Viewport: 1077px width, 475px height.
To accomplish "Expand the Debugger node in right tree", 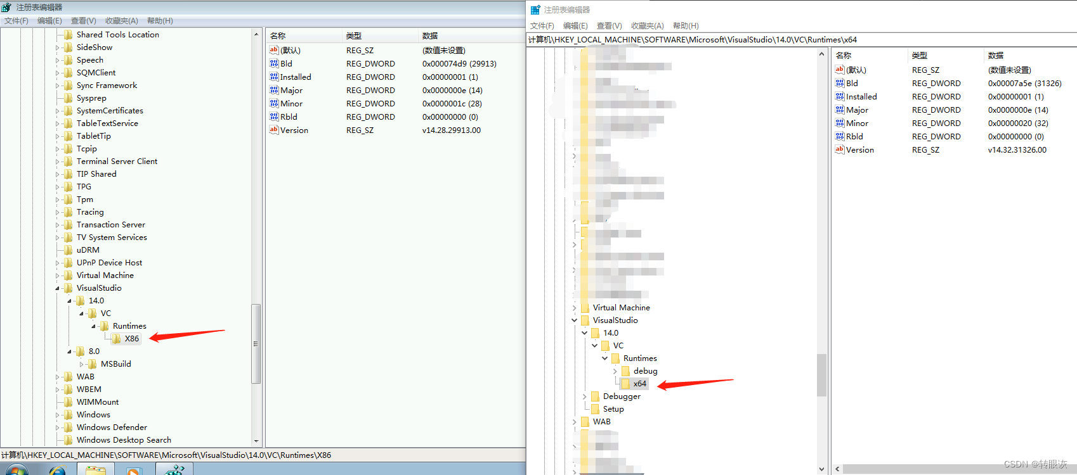I will point(584,396).
